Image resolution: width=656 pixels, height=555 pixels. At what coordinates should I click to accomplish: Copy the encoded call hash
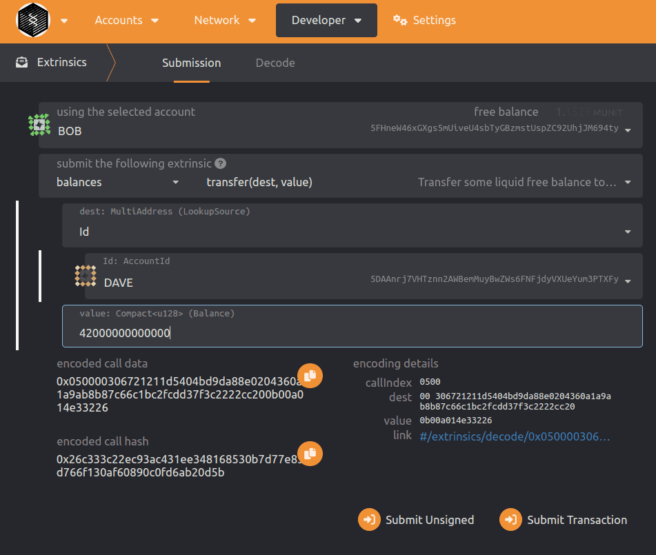point(310,453)
